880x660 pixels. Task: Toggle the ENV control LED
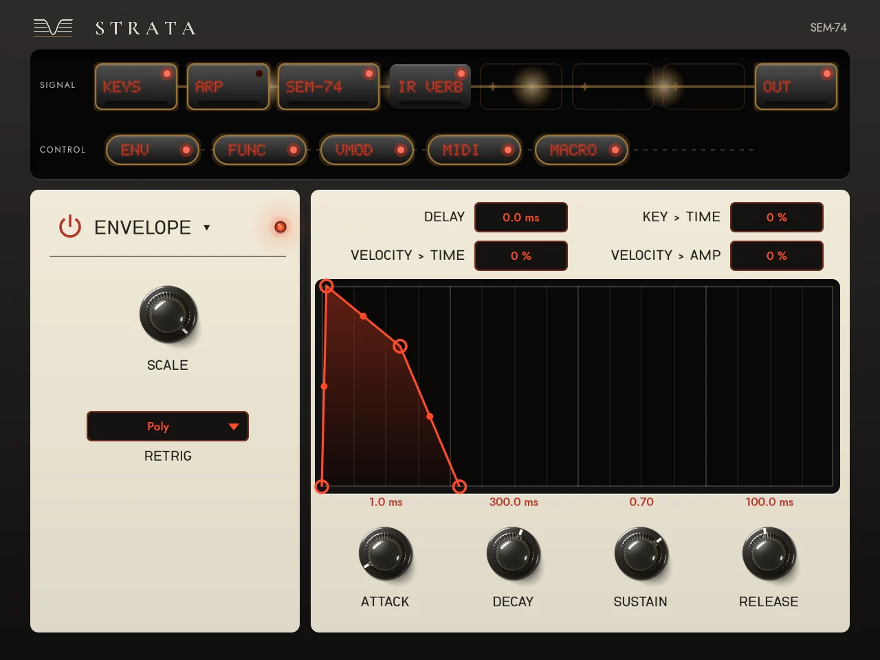point(186,150)
